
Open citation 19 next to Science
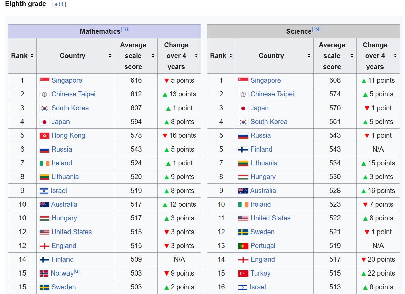pyautogui.click(x=316, y=29)
